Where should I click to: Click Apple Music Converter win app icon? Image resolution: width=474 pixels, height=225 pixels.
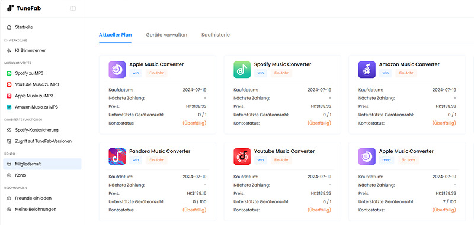pyautogui.click(x=117, y=70)
